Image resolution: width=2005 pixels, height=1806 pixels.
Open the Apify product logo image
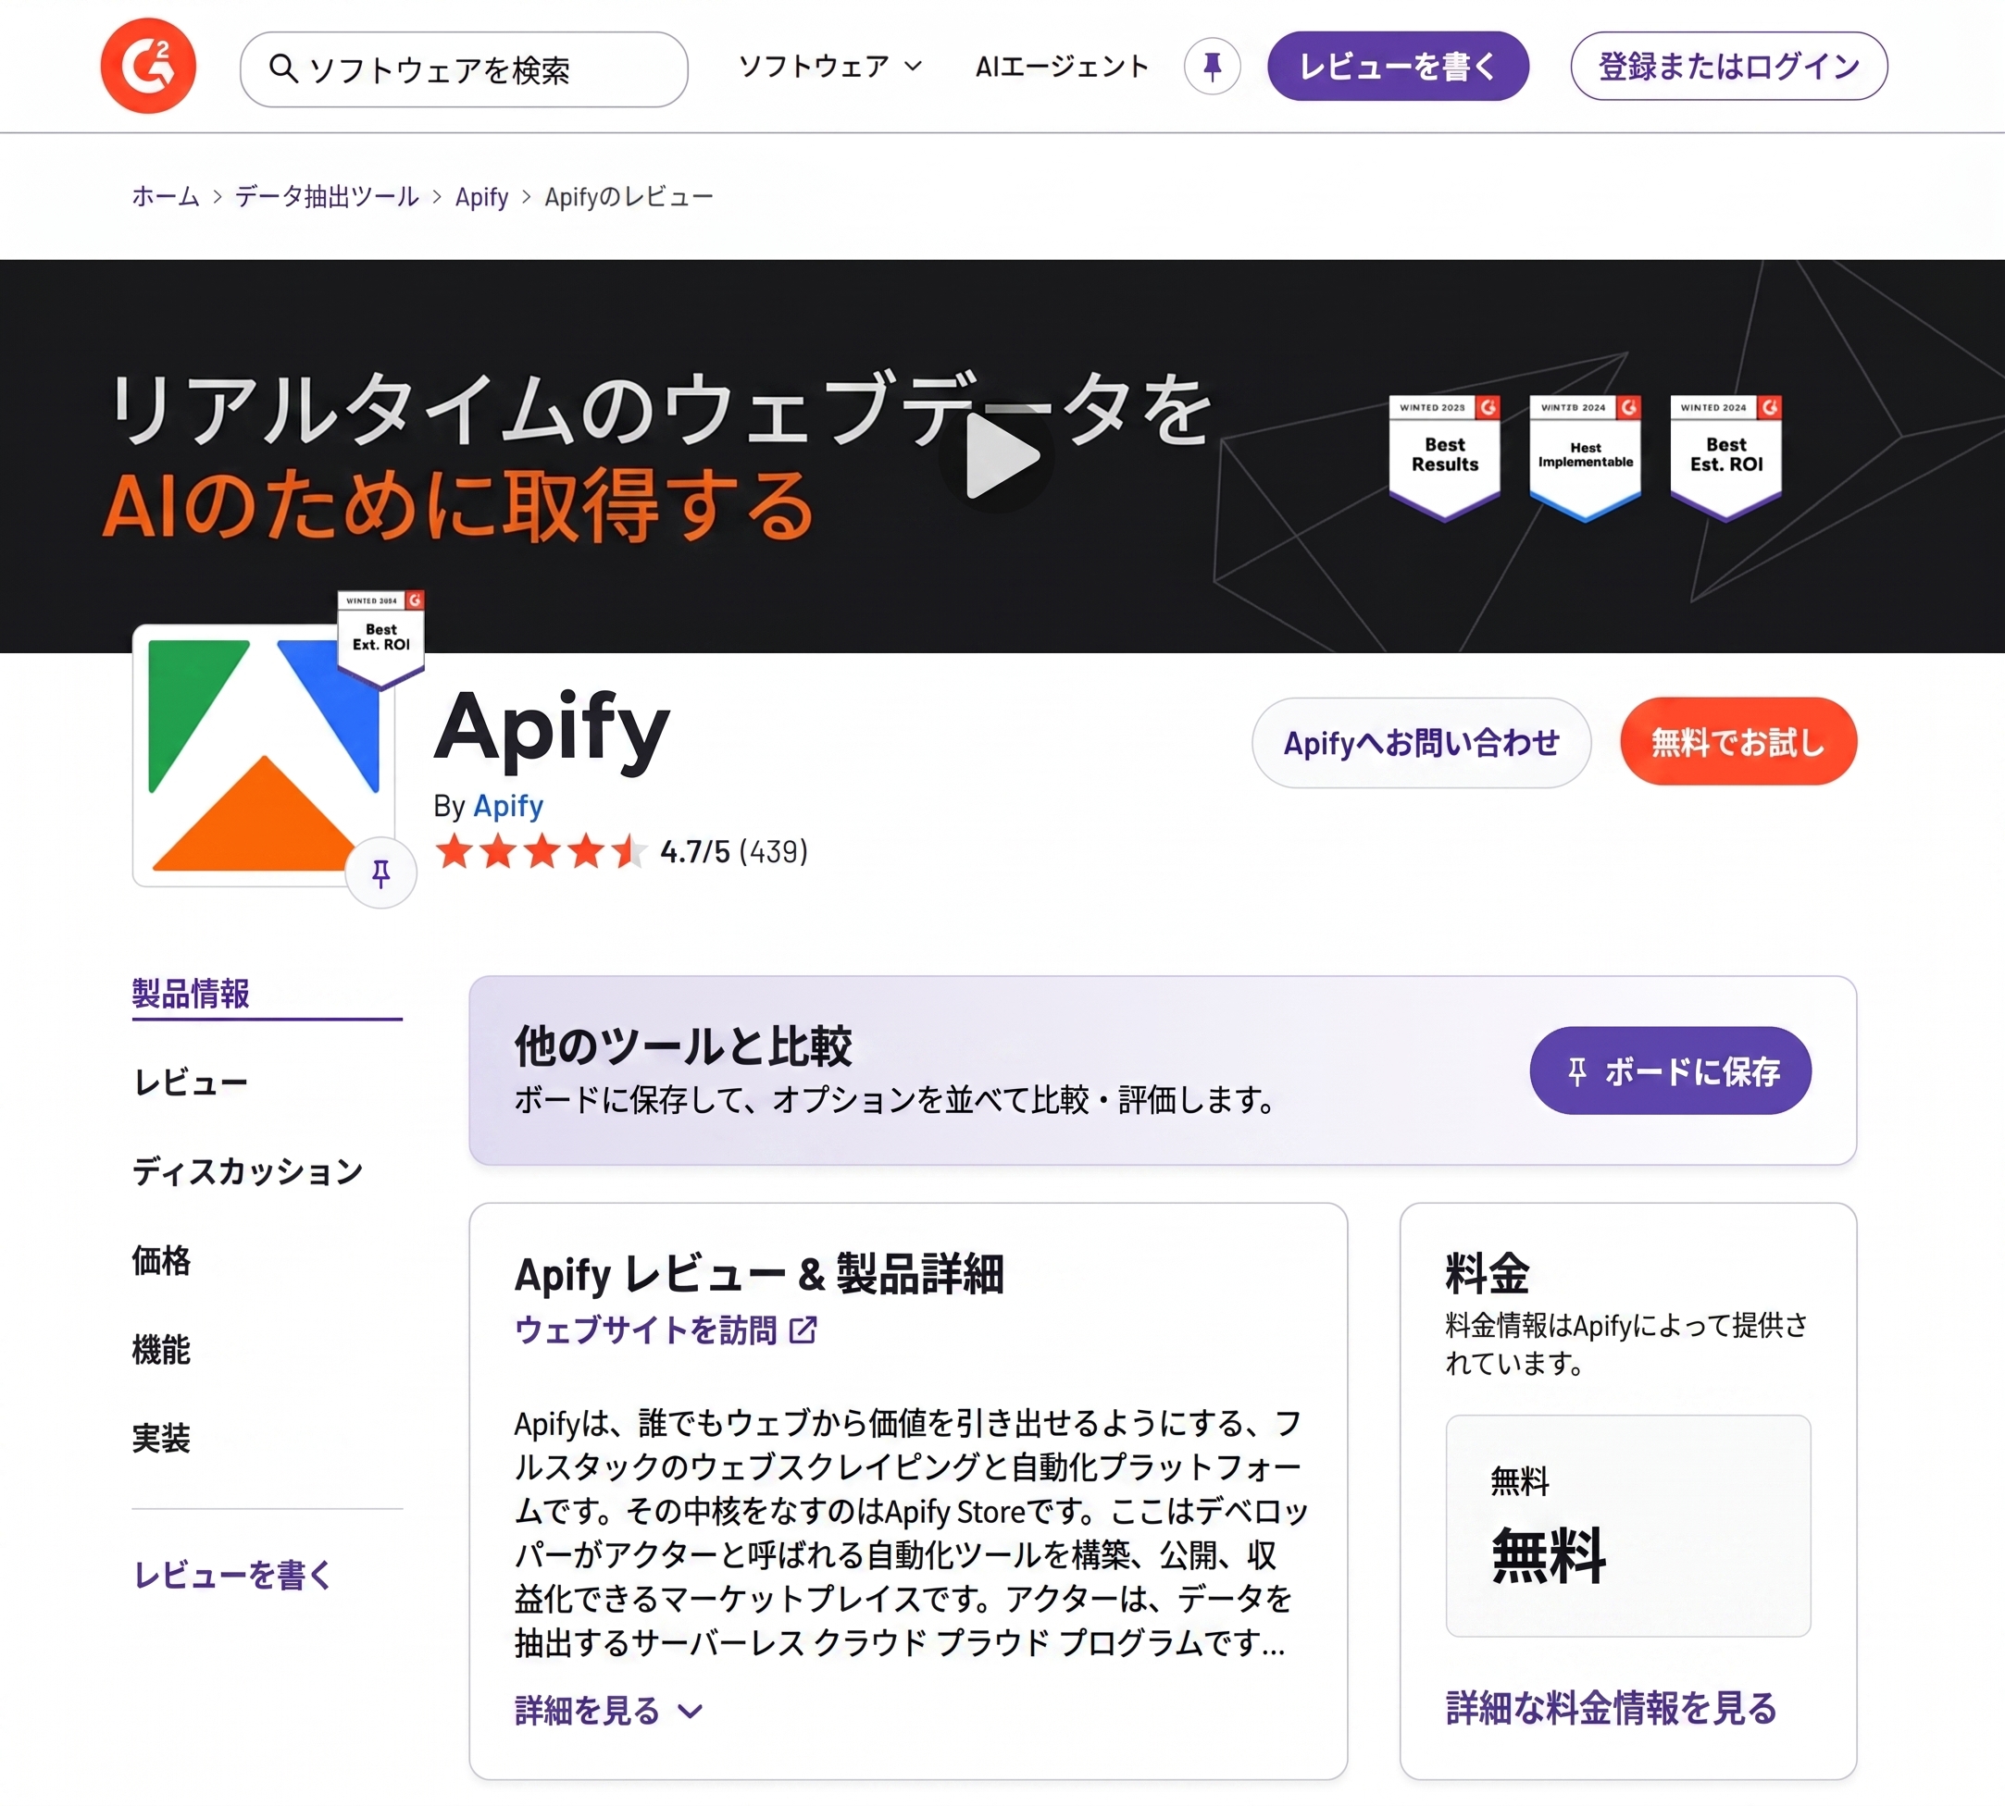264,755
